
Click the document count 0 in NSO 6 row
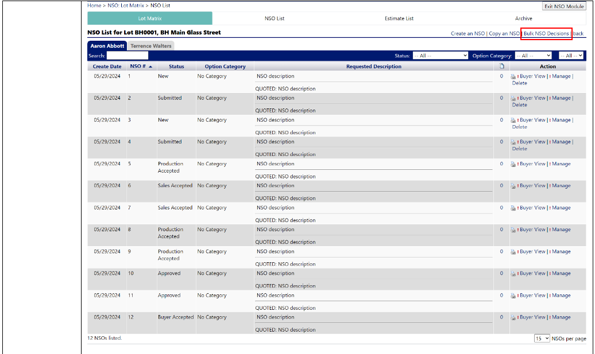[x=501, y=186]
